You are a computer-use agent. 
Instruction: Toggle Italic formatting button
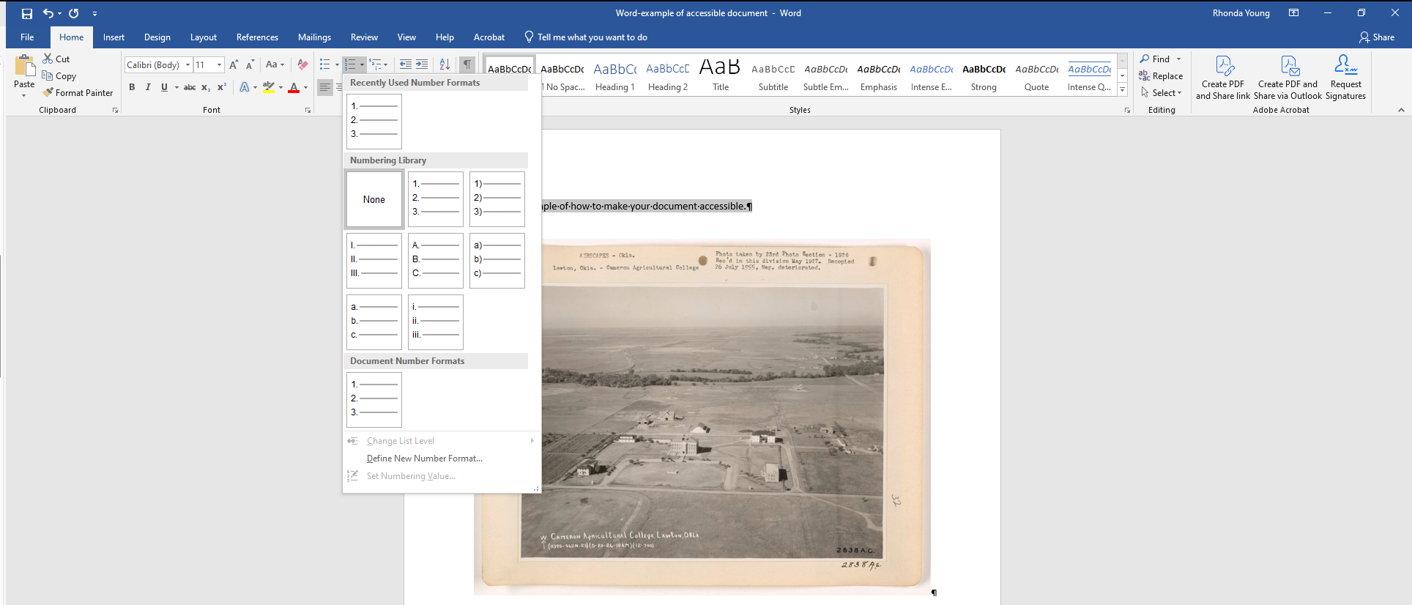click(x=148, y=87)
